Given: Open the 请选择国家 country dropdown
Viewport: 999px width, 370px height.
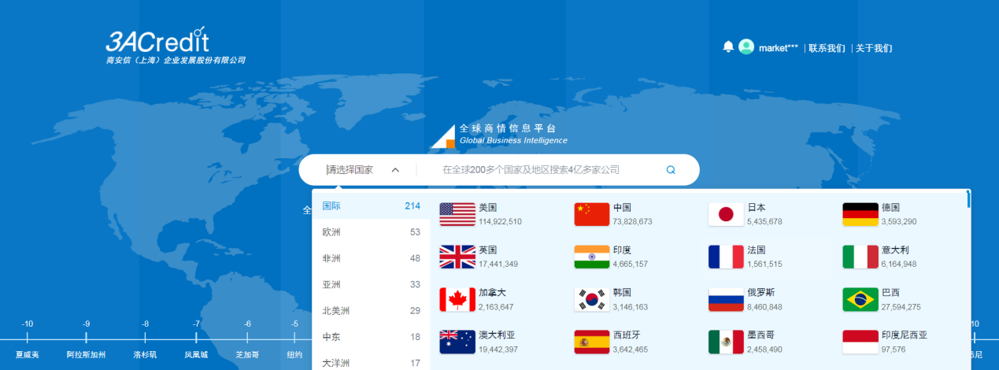Looking at the screenshot, I should (x=351, y=169).
